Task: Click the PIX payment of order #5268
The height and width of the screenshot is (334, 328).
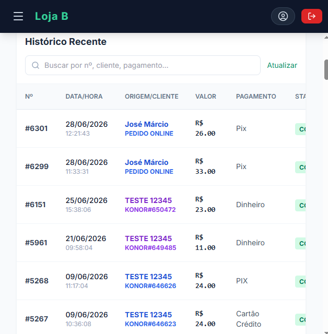Action: (x=242, y=281)
